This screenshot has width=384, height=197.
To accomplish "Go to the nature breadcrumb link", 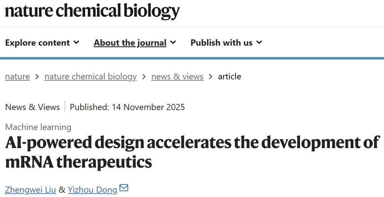I will tap(17, 77).
